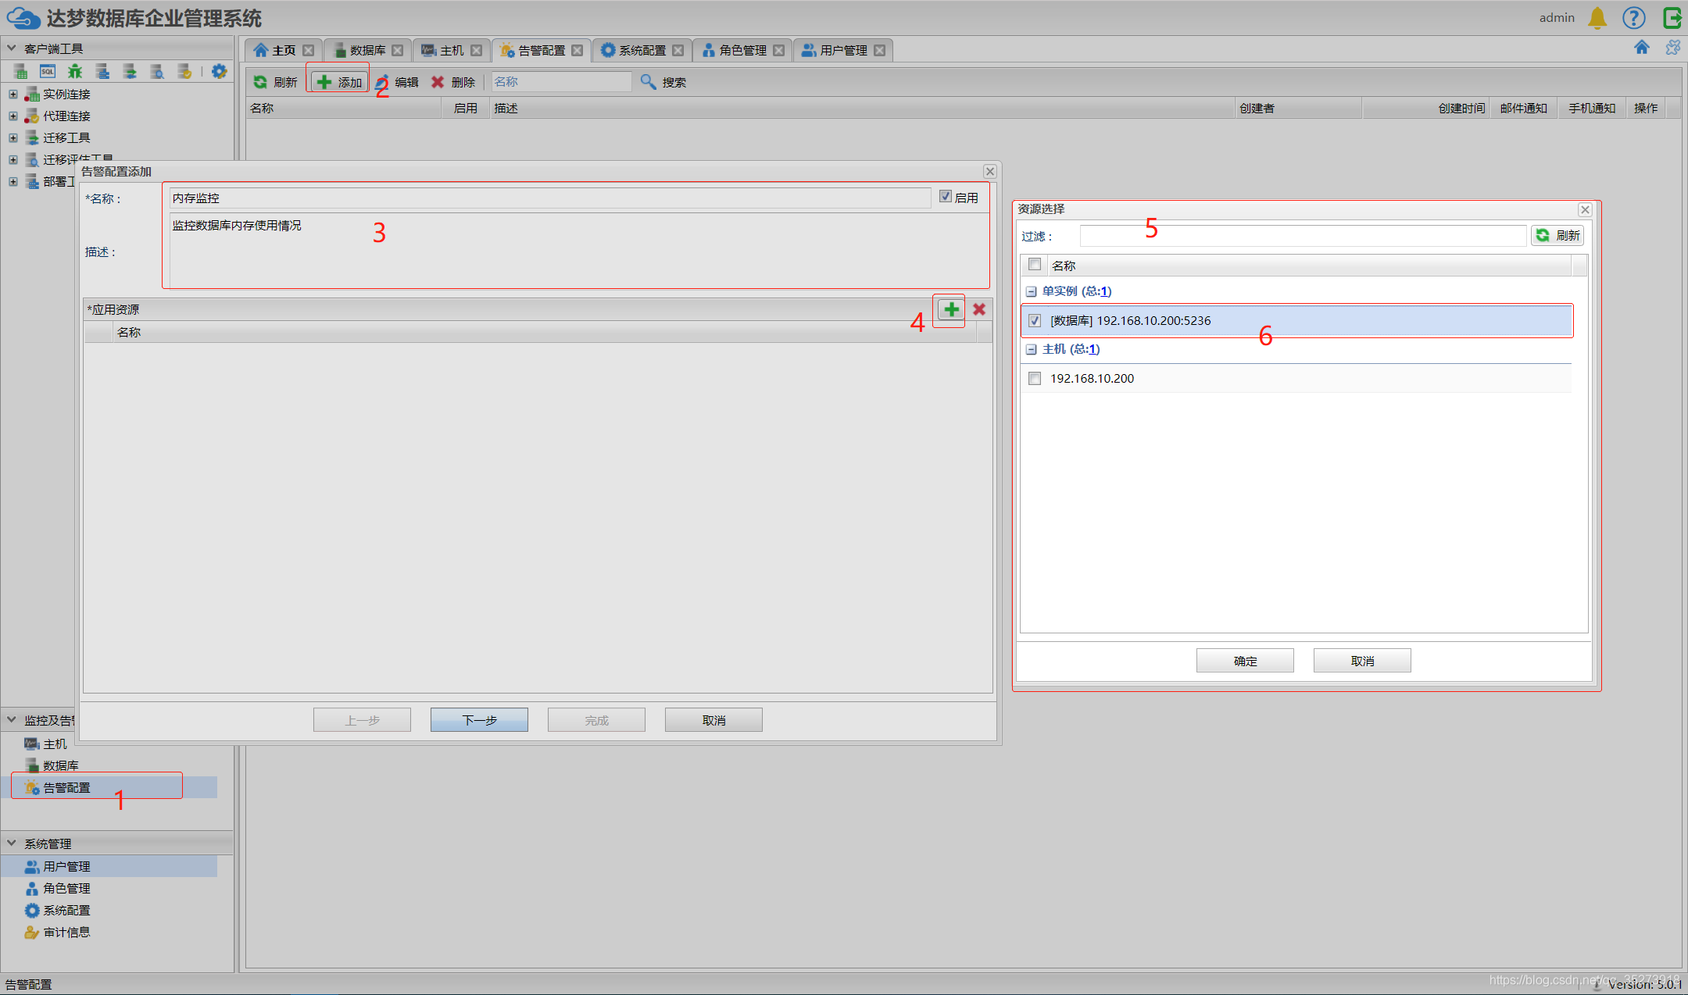Click the green plus add resource icon
The image size is (1688, 995).
951,309
